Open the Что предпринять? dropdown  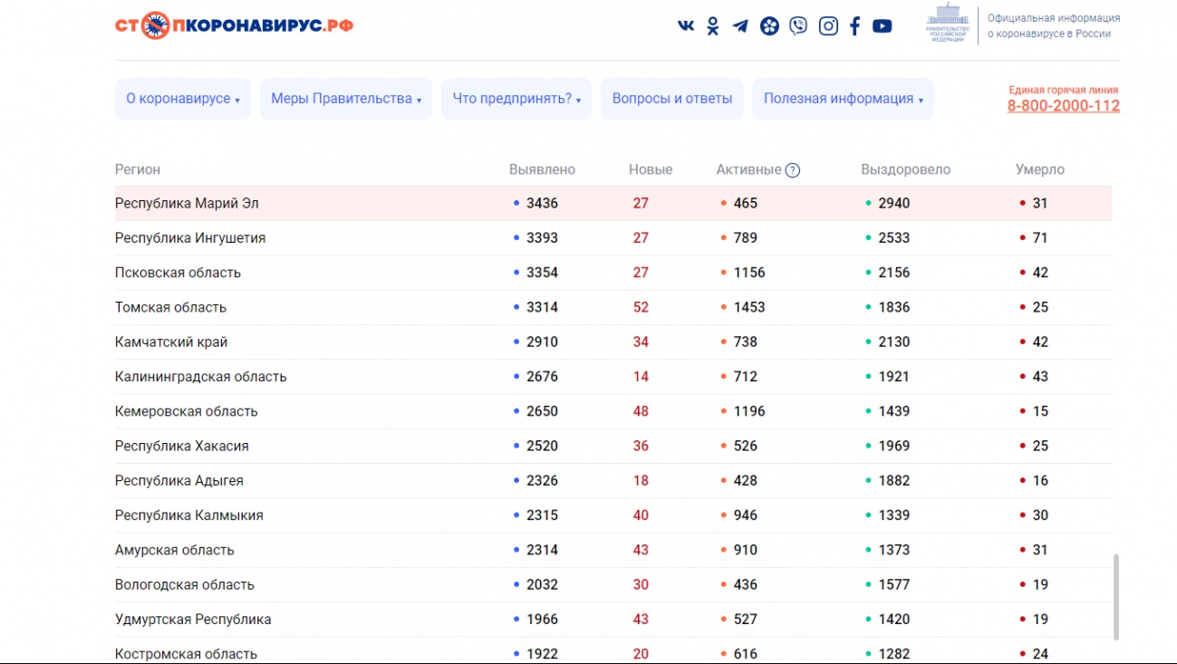[x=516, y=99]
